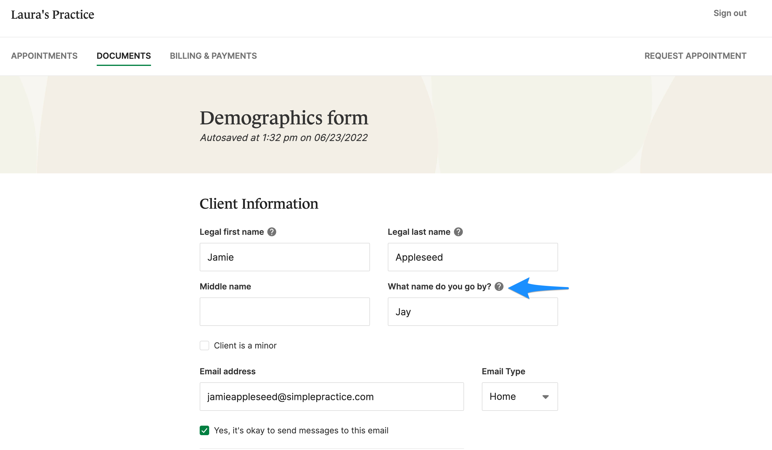Click the Home dropdown arrow
The image size is (772, 450).
click(x=545, y=397)
